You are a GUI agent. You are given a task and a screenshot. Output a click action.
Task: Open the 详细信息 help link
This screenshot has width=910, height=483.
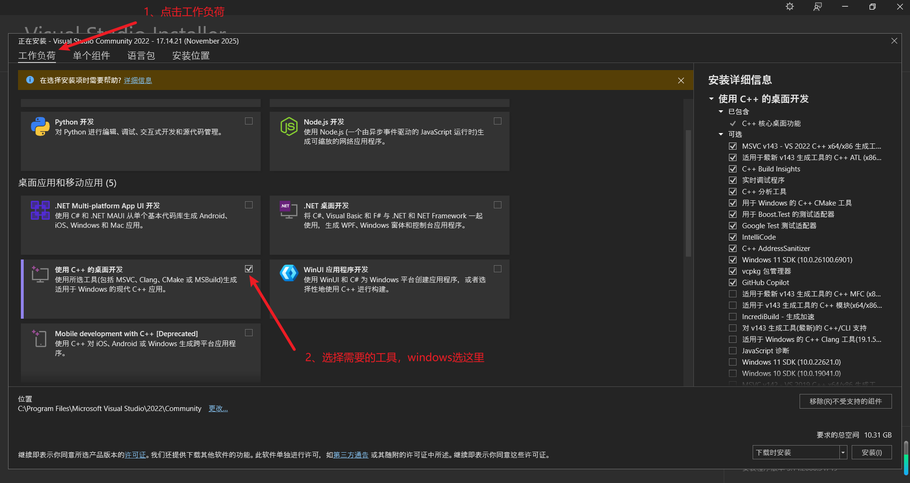pos(138,80)
